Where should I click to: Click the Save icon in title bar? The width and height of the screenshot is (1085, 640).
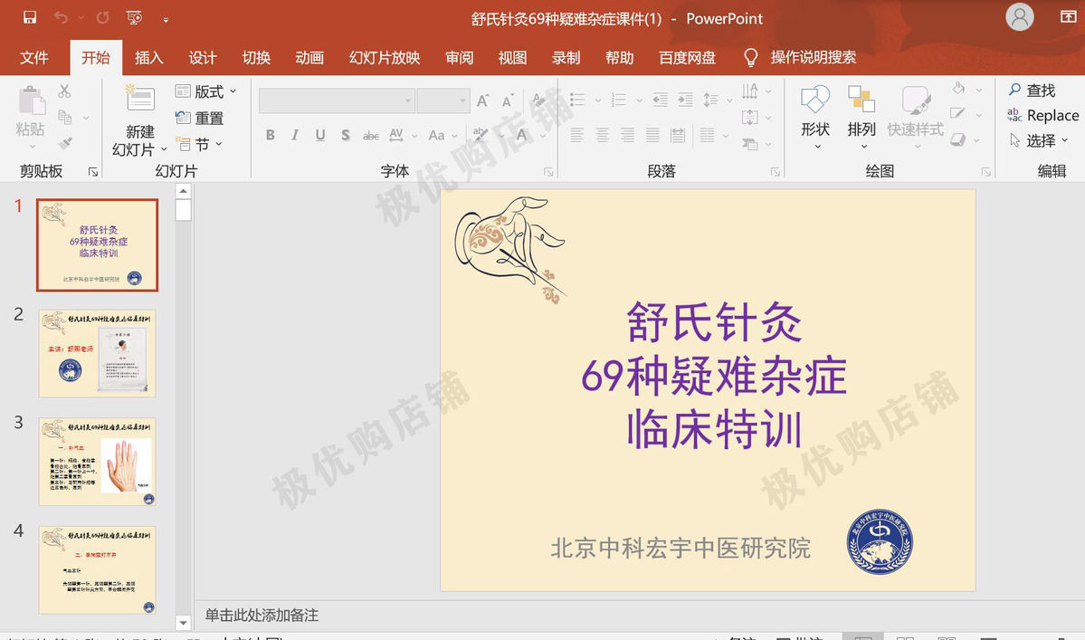(x=30, y=18)
